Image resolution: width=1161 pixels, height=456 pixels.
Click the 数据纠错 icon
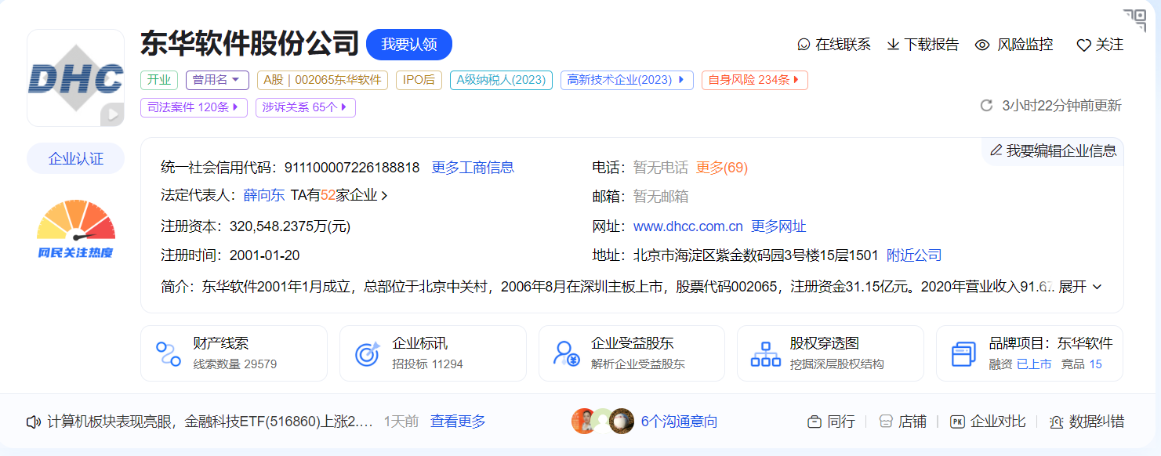pos(1056,422)
